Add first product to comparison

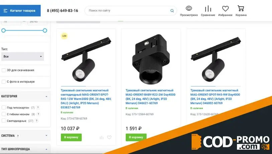click(102, 138)
